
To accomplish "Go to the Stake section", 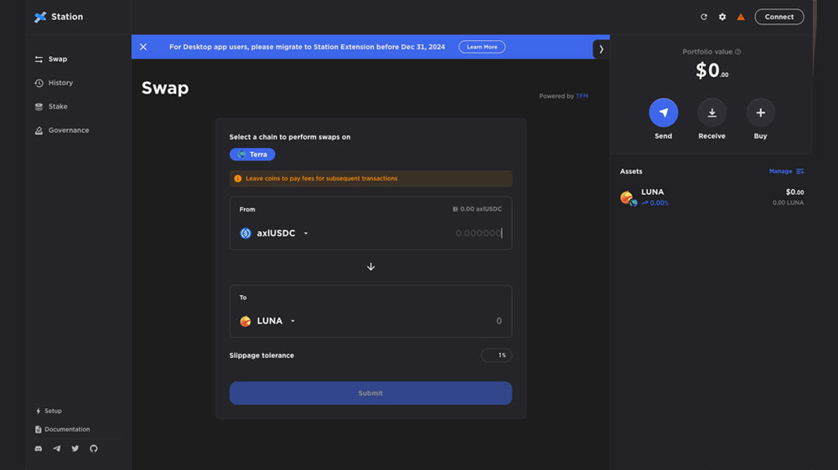I will [x=51, y=107].
